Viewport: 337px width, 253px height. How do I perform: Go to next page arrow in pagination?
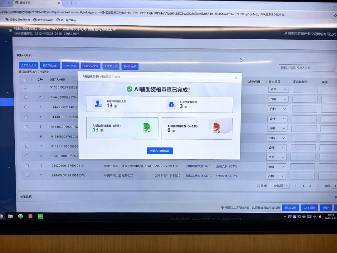tap(318, 186)
